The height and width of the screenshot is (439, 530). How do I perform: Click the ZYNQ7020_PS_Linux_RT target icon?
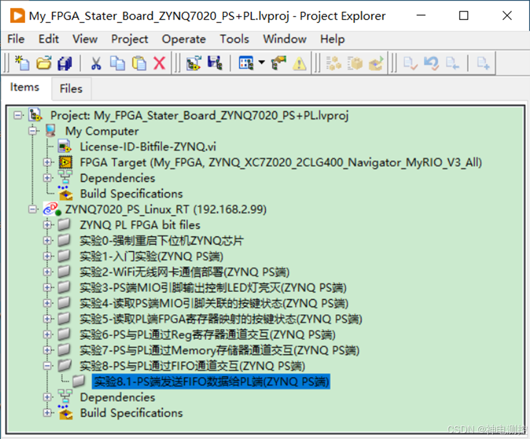[x=52, y=209]
